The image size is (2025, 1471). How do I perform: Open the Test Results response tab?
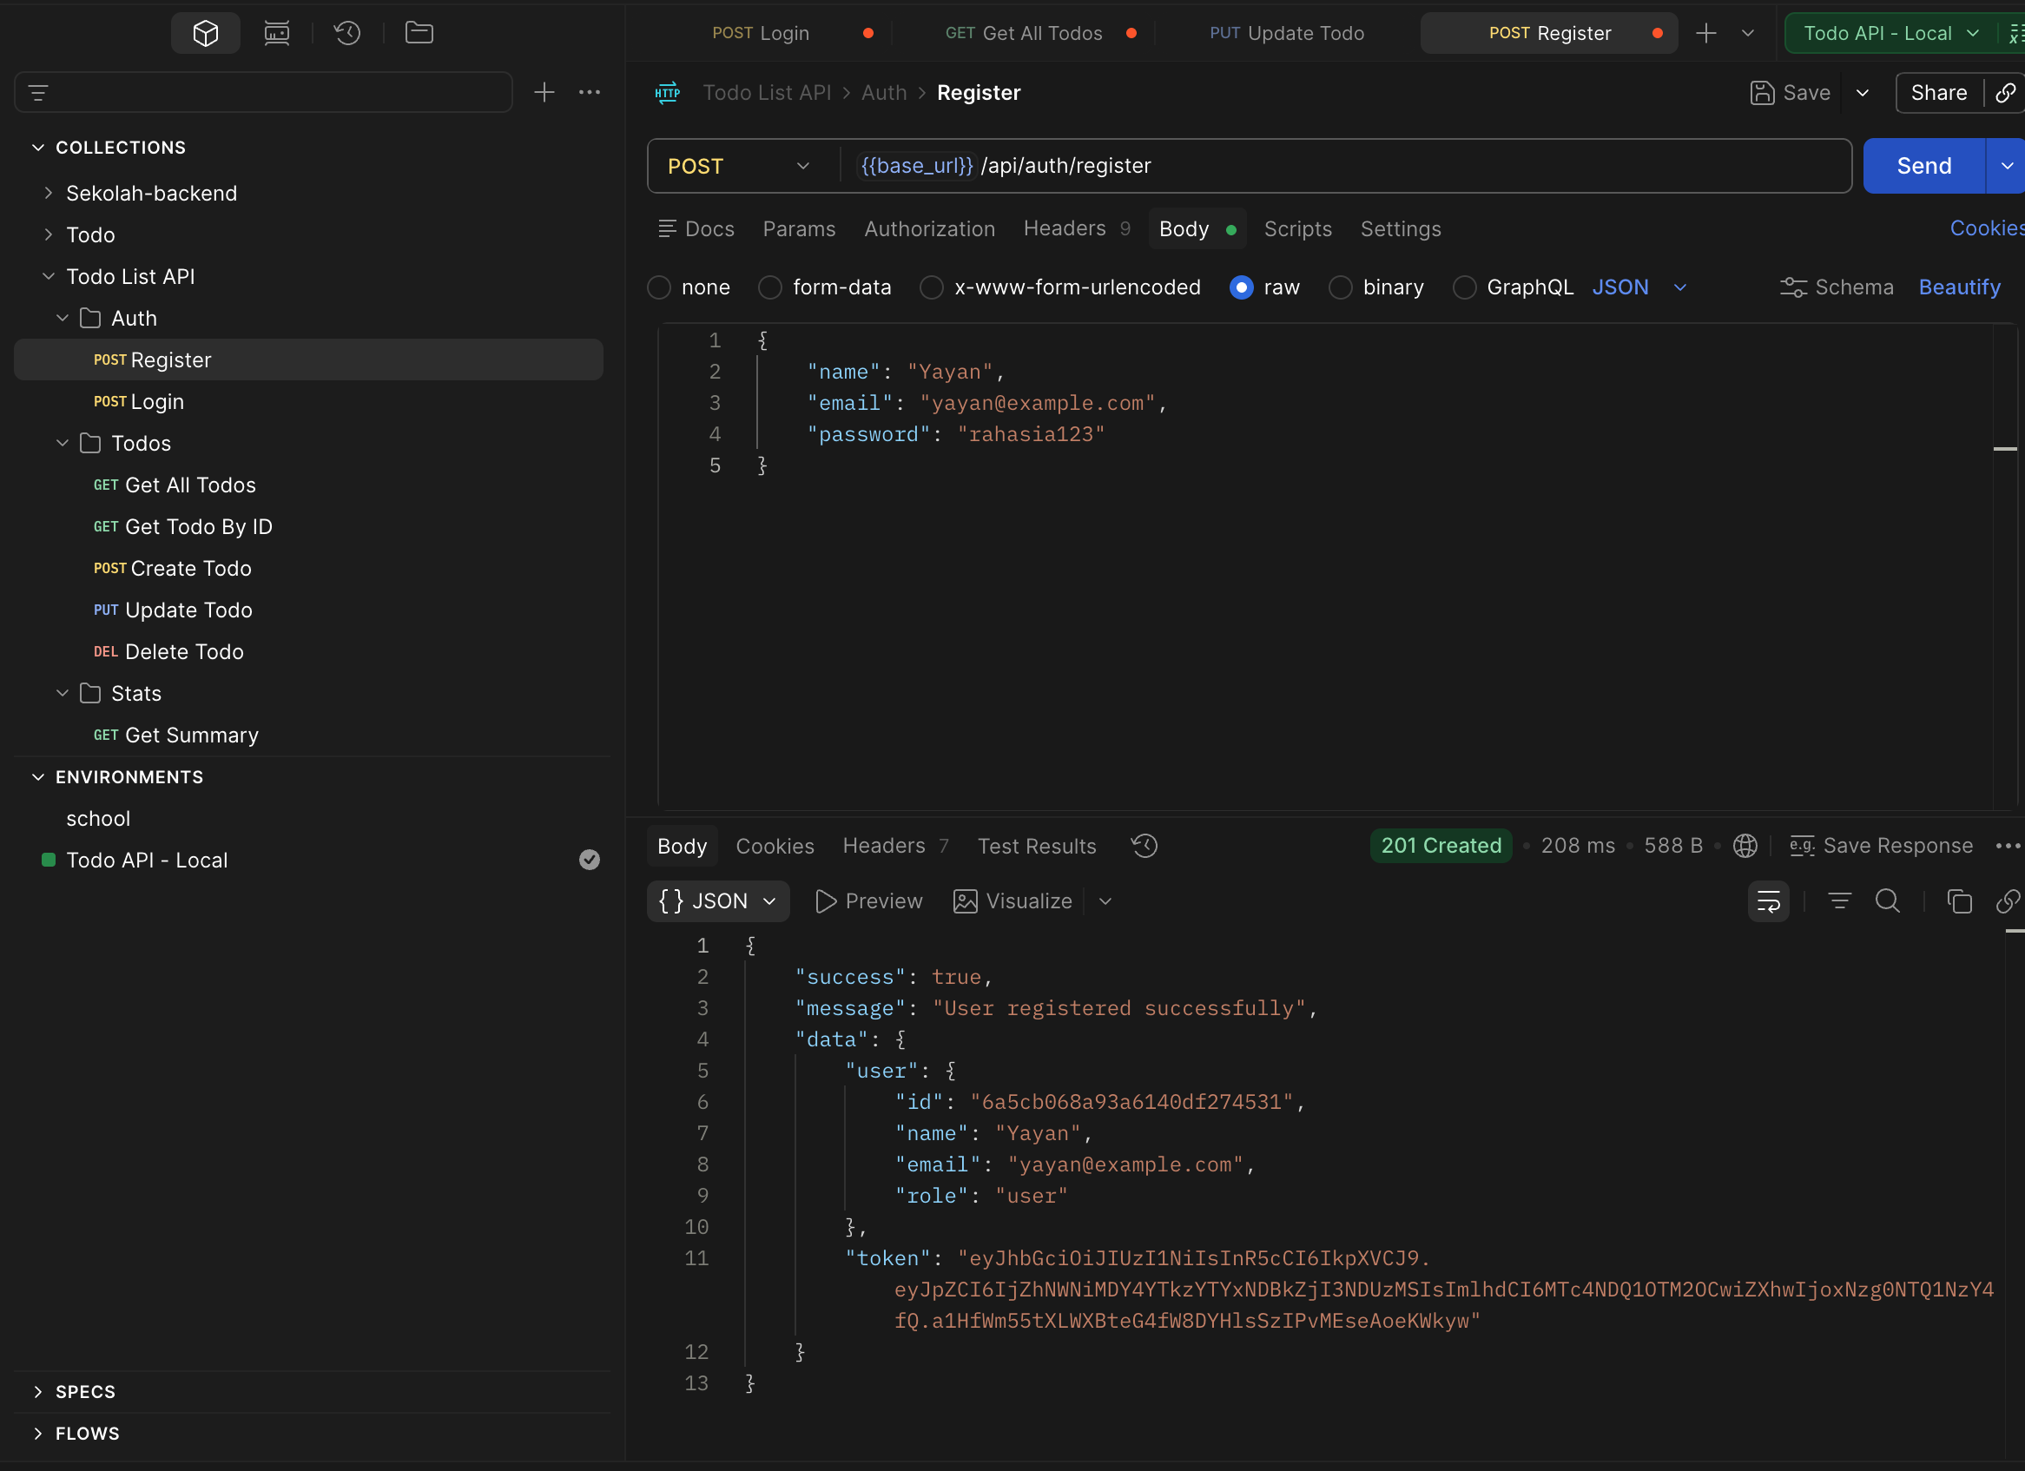coord(1036,846)
